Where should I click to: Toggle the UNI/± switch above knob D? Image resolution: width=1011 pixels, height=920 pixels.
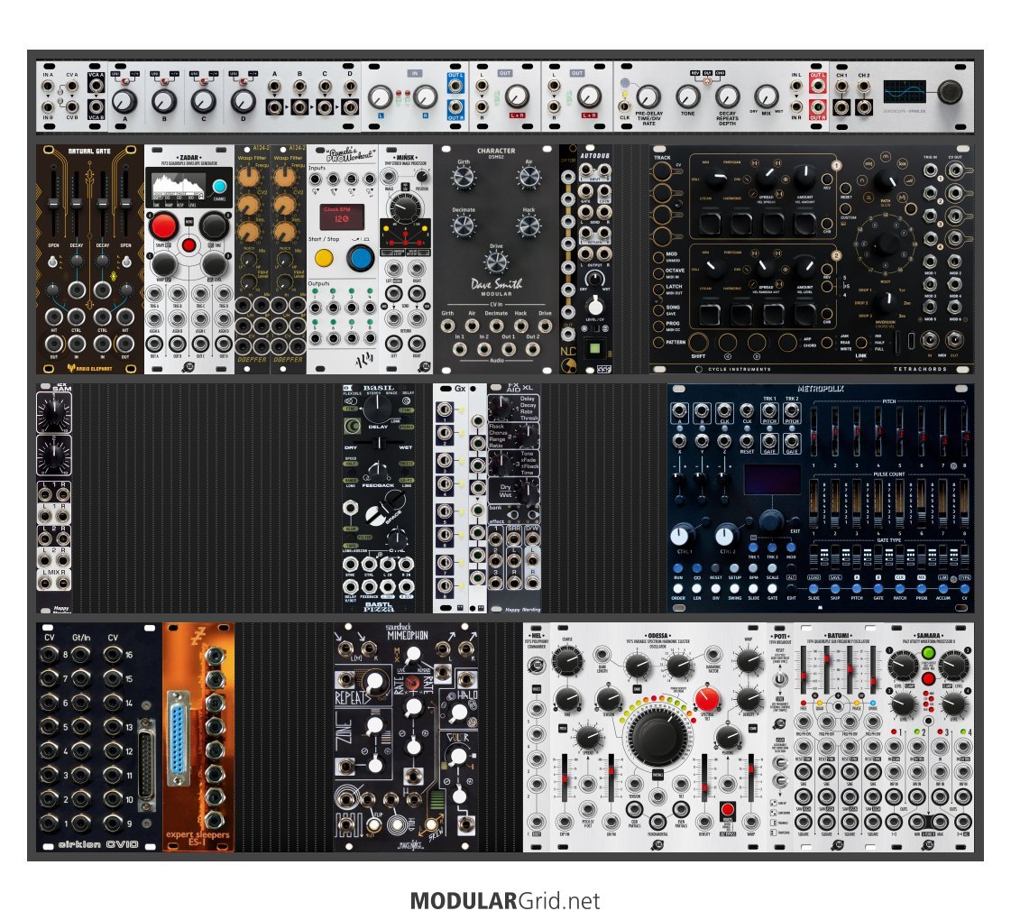(x=244, y=82)
